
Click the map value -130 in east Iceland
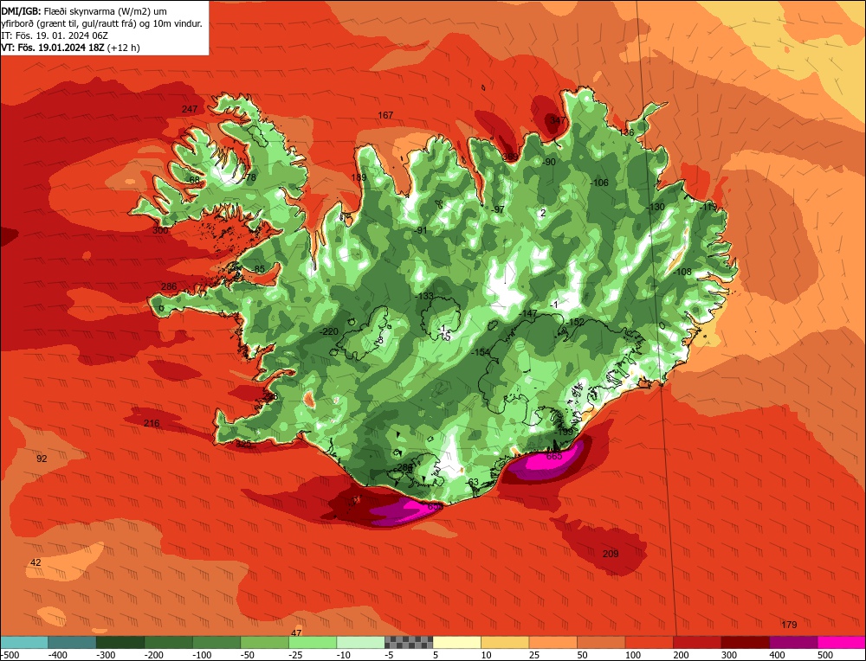tap(656, 207)
